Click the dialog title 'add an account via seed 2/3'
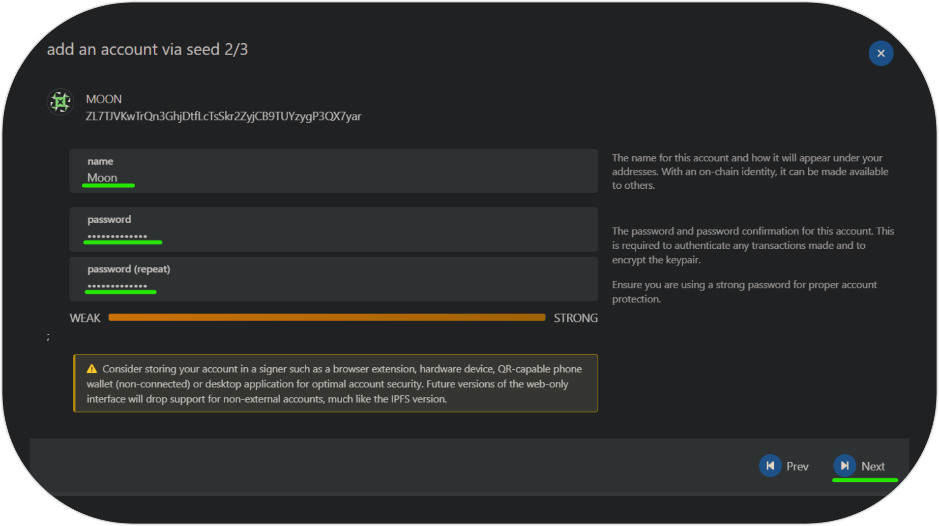The width and height of the screenshot is (939, 526). pos(147,50)
